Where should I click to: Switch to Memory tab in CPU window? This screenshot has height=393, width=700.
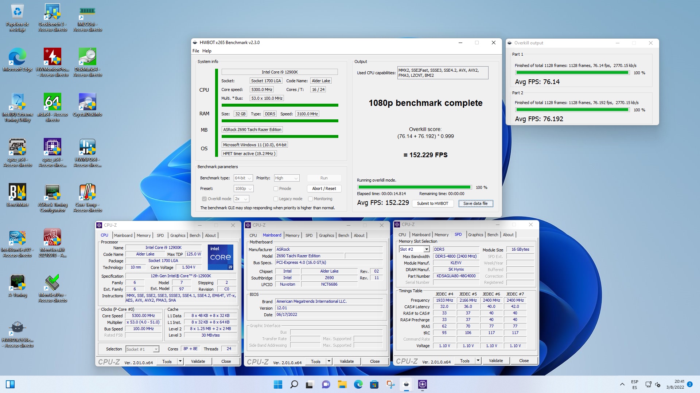coord(144,235)
